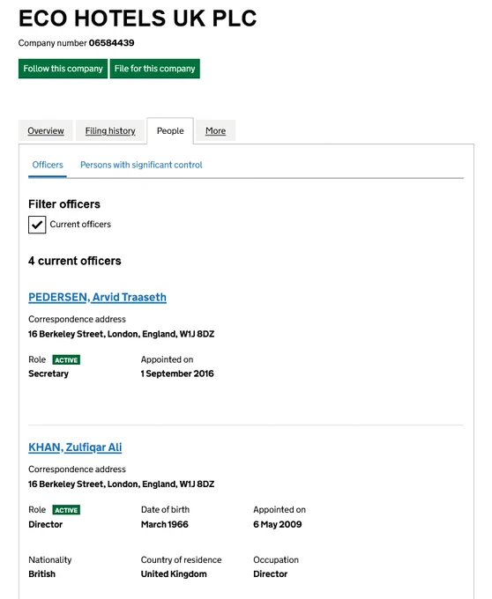Click the United Kingdom country of residence
The height and width of the screenshot is (599, 492).
pos(174,574)
